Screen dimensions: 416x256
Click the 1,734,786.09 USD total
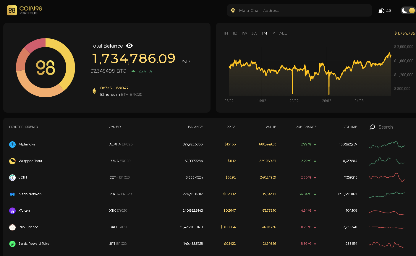tap(141, 59)
